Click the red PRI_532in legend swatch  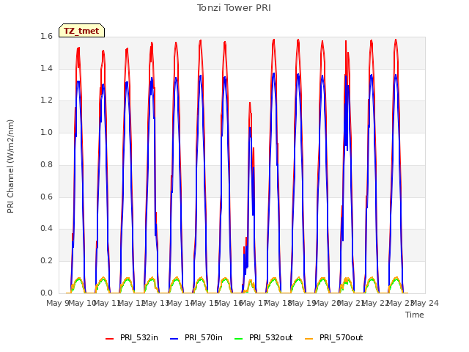point(109,339)
